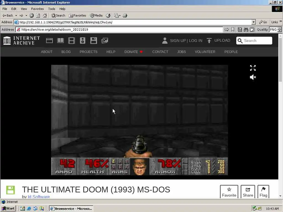Click the SIGN UP link
283x212 pixels.
pos(178,41)
